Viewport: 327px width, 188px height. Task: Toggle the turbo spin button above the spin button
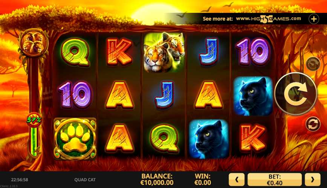coord(313,64)
